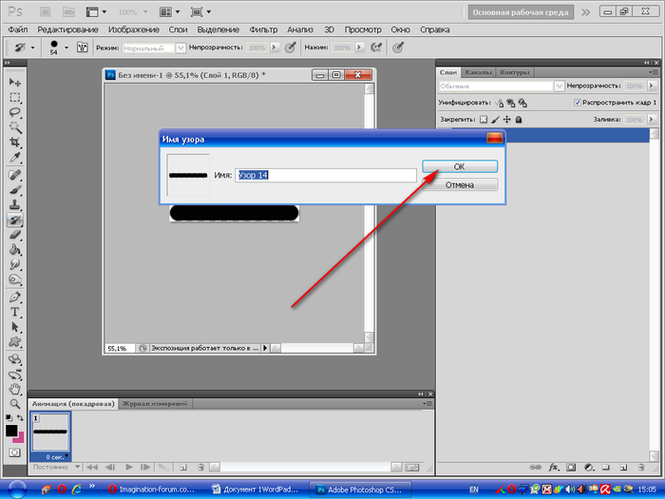665x499 pixels.
Task: Select the Zoom magnifier tool
Action: pos(15,404)
